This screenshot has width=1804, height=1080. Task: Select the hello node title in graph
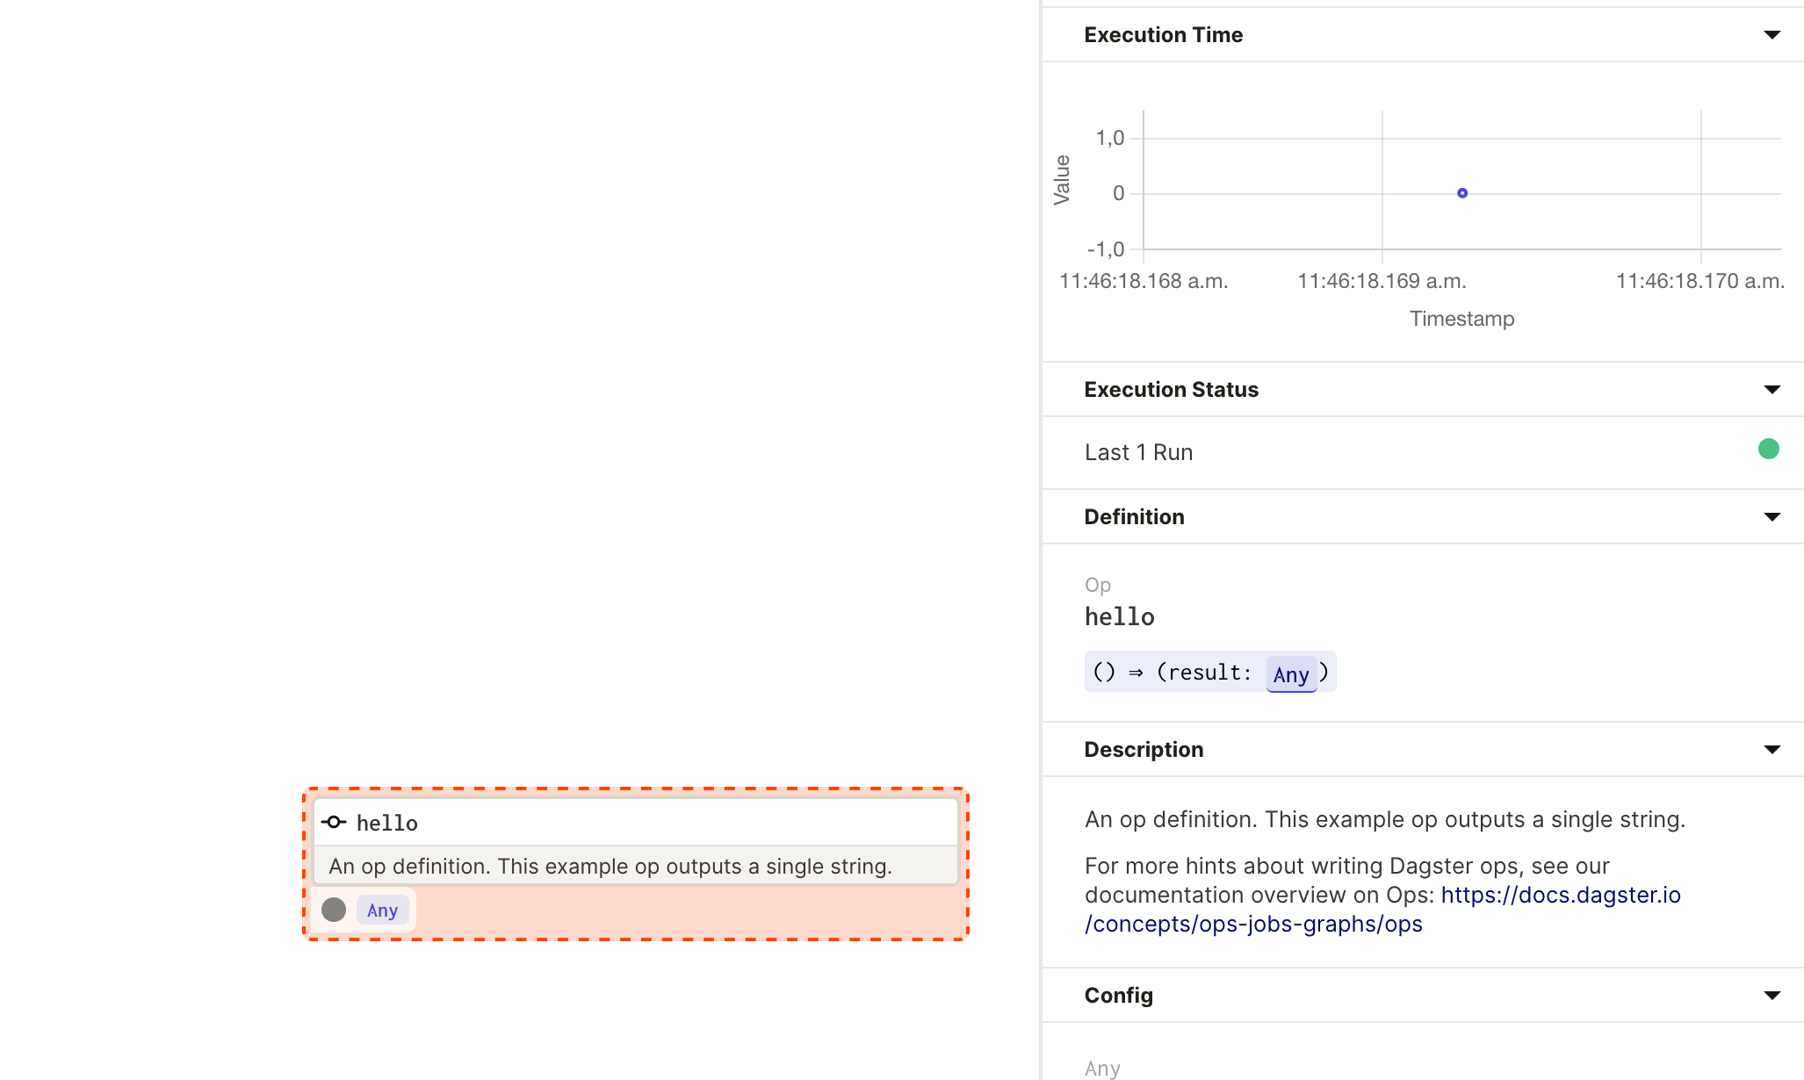click(387, 823)
